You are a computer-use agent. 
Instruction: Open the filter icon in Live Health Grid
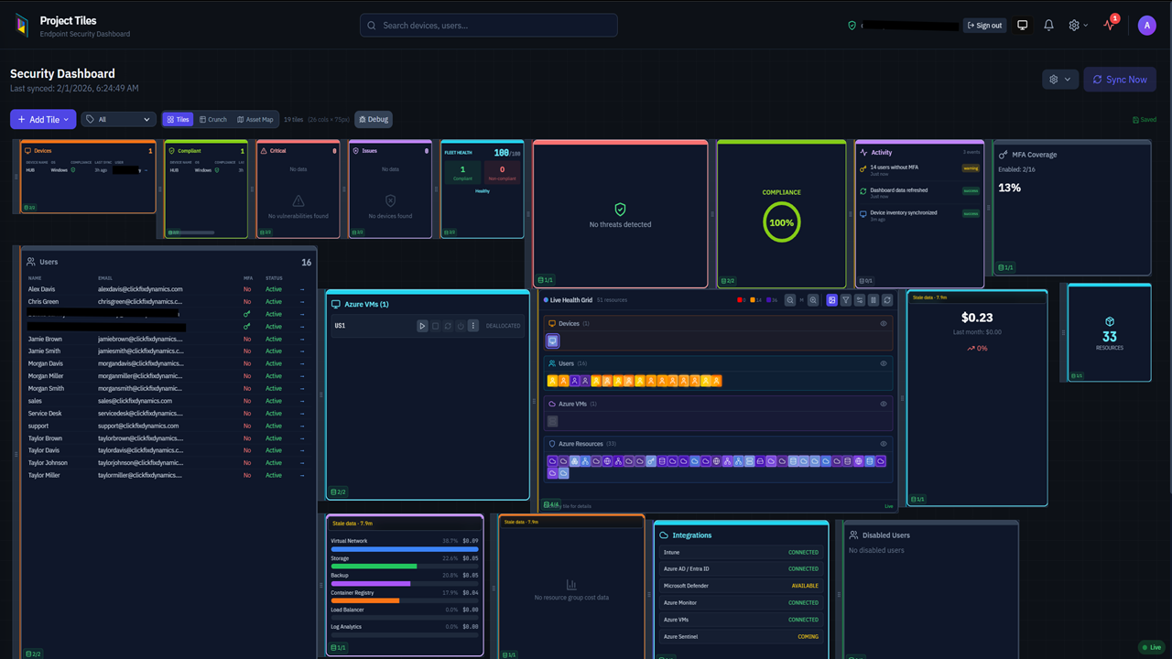click(x=846, y=299)
